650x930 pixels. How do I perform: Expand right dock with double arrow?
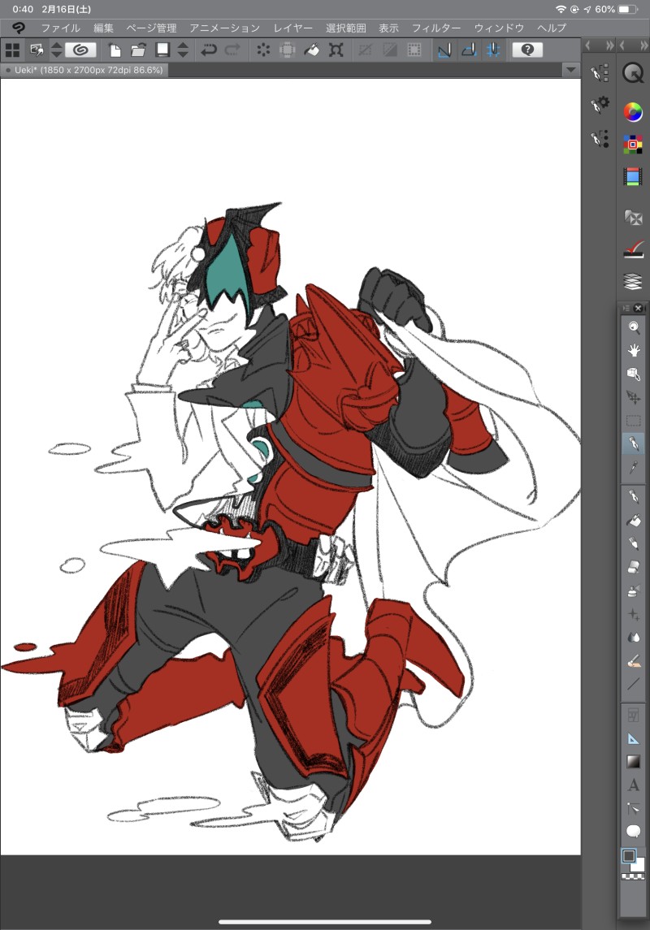[643, 45]
